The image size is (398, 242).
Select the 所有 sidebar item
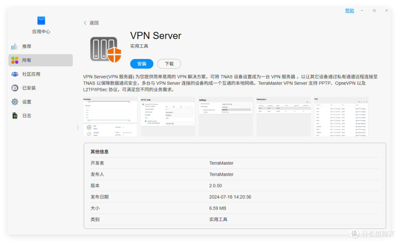(x=41, y=60)
